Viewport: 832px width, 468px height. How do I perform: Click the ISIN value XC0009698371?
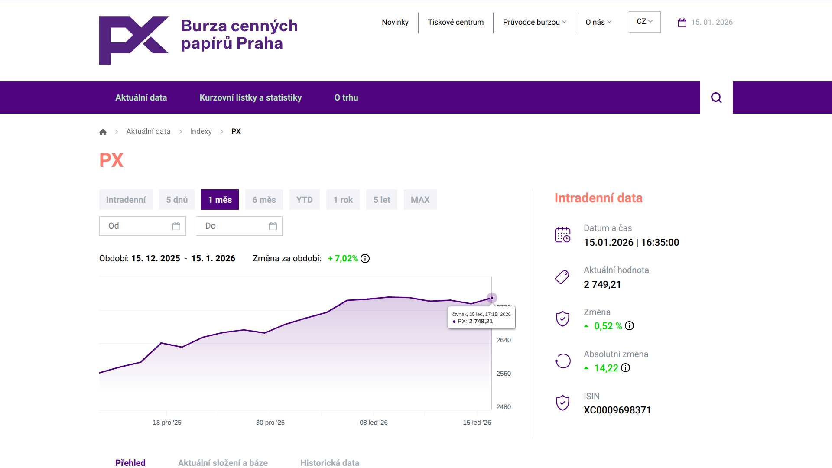pyautogui.click(x=617, y=410)
